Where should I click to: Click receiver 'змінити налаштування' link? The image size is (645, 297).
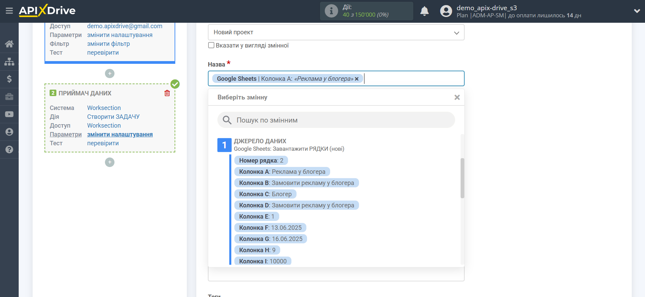pos(120,134)
